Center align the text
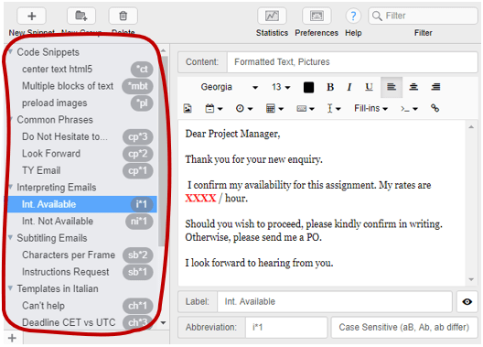Image resolution: width=483 pixels, height=347 pixels. [x=413, y=87]
